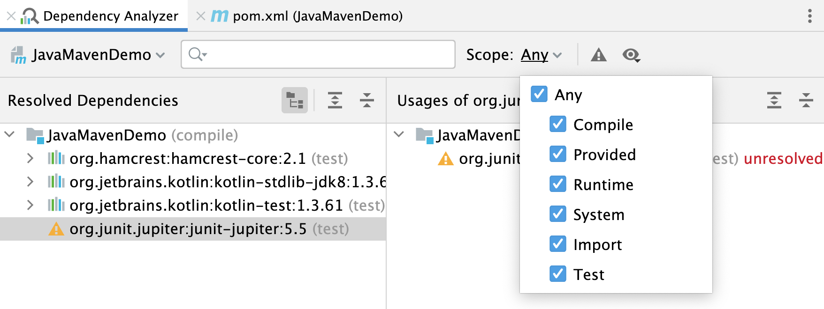Viewport: 824px width, 309px height.
Task: Collapse the JavaMavenDemo (compile) root node
Action: [9, 135]
